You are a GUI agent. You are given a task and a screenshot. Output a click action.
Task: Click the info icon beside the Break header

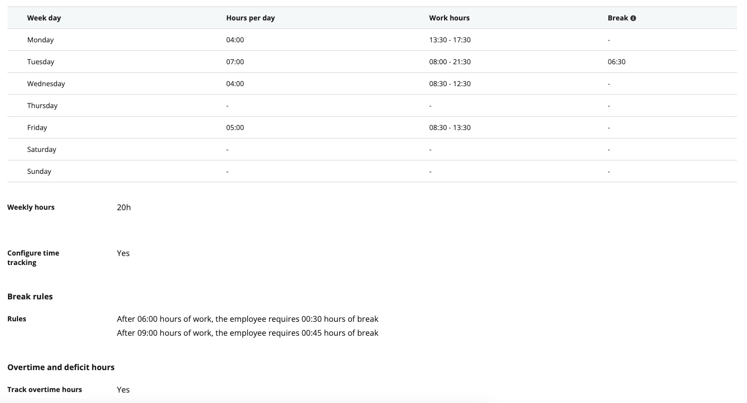pos(633,18)
